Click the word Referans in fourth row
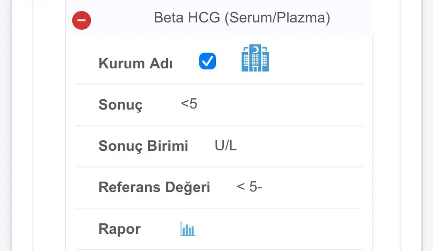The width and height of the screenshot is (433, 251). (130, 187)
